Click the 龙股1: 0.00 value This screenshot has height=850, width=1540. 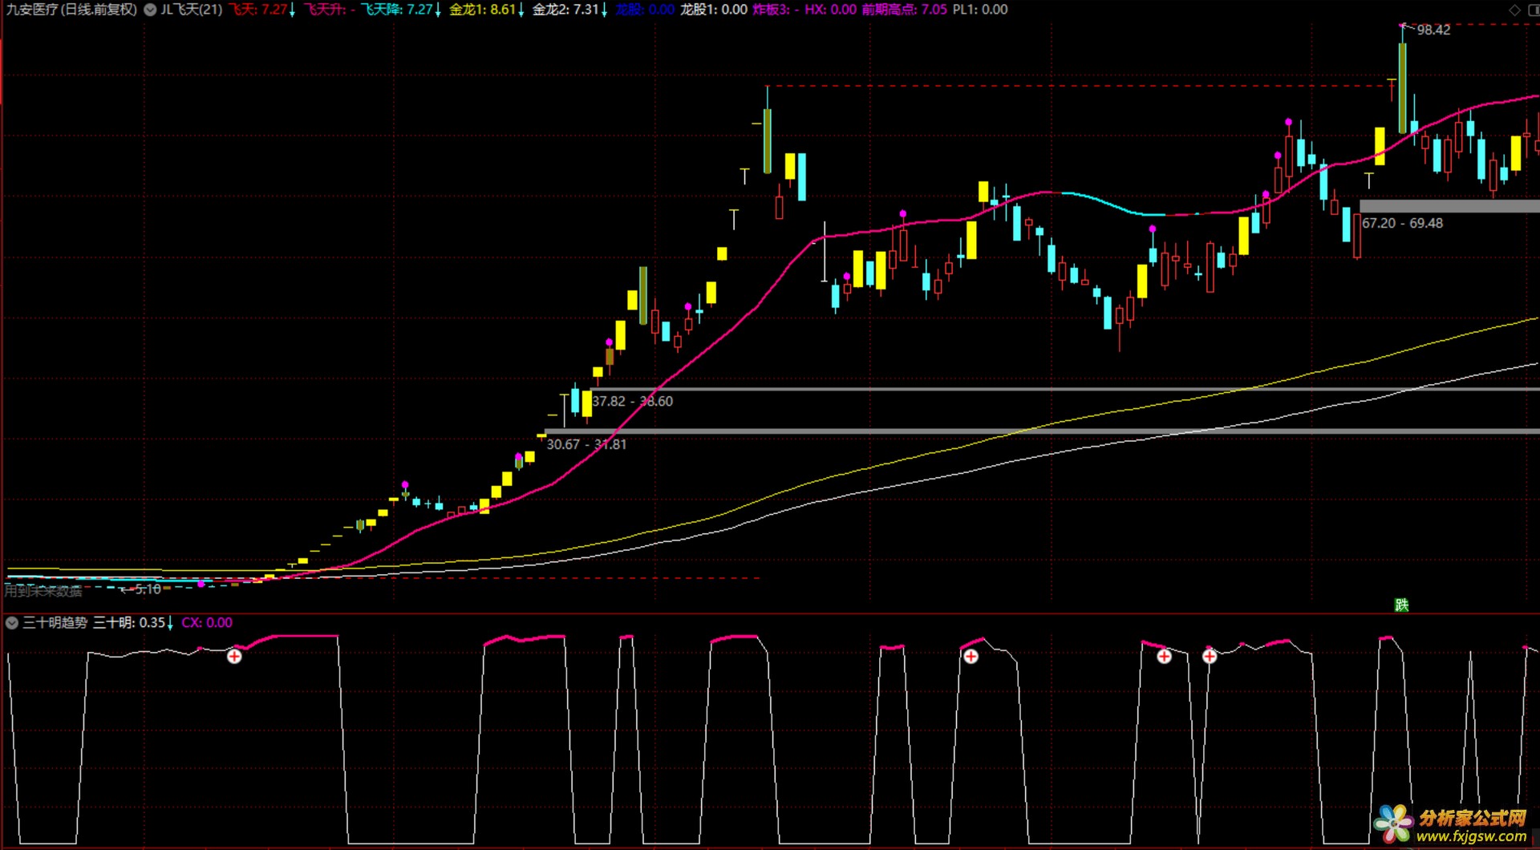tap(714, 10)
